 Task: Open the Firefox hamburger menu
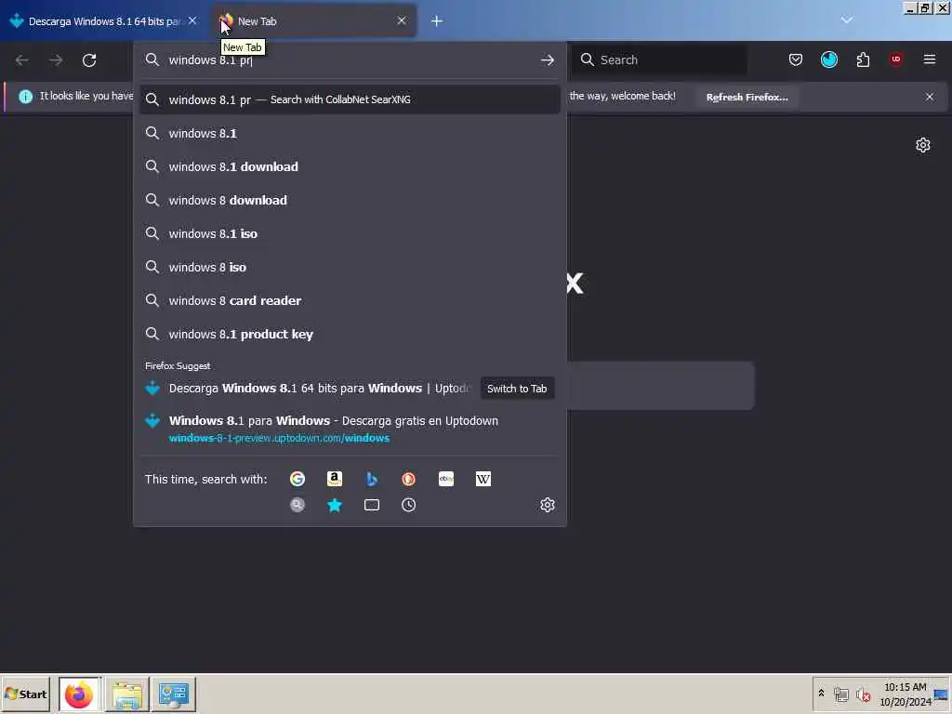point(930,59)
